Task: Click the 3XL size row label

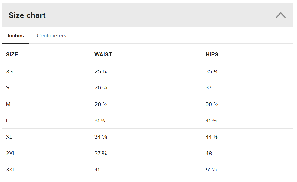Action: (10, 170)
